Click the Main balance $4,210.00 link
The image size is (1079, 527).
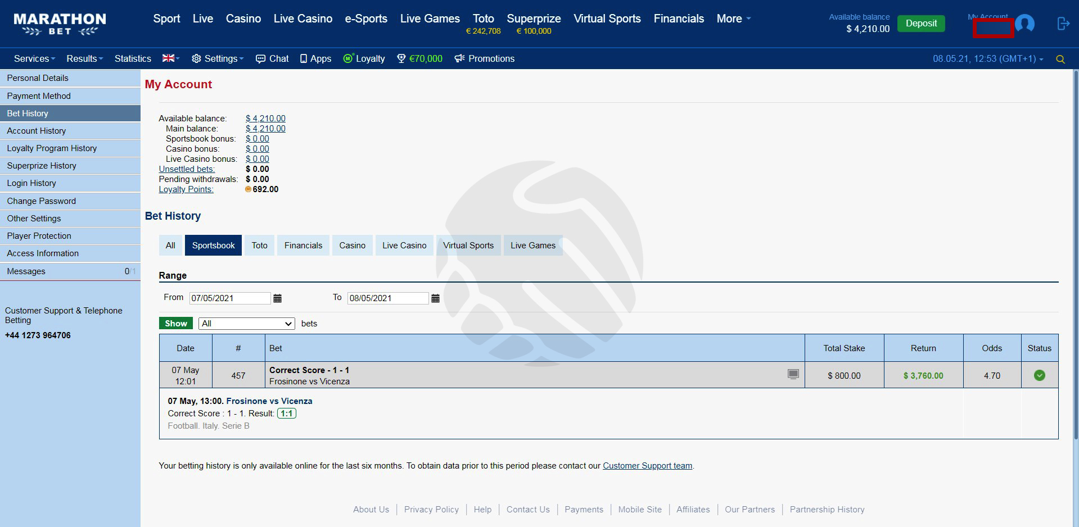click(x=265, y=129)
